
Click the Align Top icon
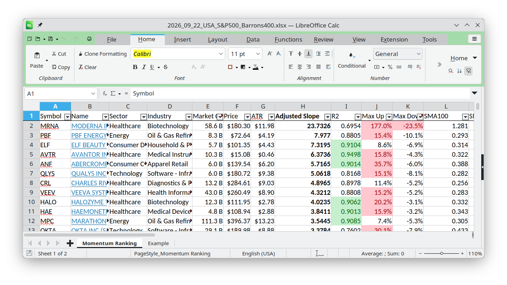291,54
